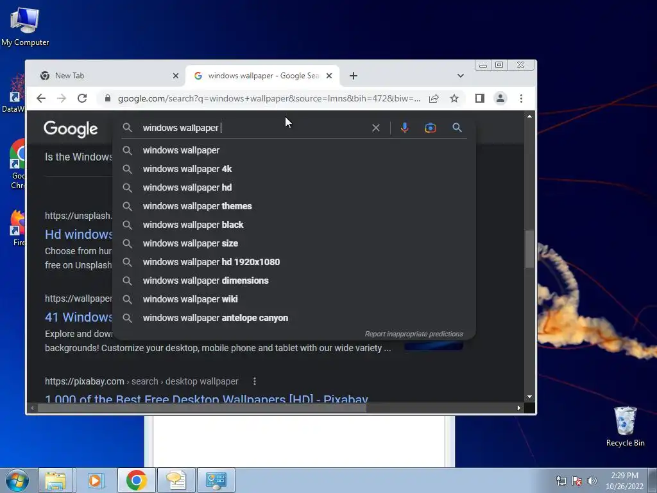657x493 pixels.
Task: Choose suggestion windows wallpaper hd
Action: point(294,187)
